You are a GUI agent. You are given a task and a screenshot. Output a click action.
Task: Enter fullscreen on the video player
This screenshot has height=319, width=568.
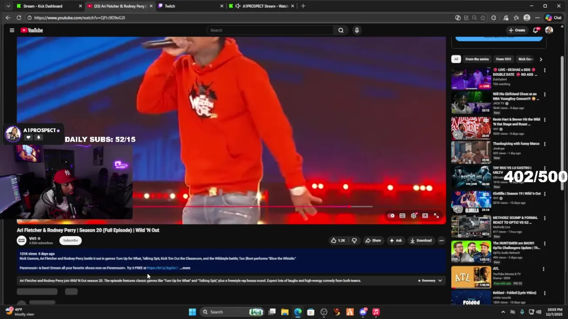point(436,216)
